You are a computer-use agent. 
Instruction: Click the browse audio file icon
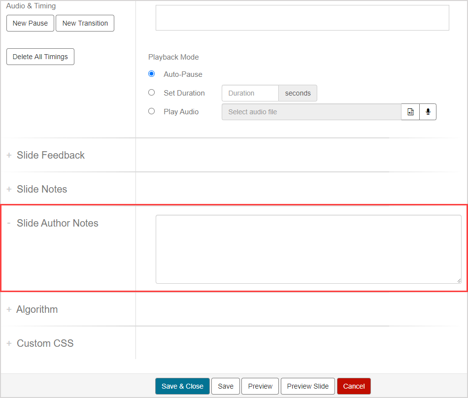pos(410,112)
